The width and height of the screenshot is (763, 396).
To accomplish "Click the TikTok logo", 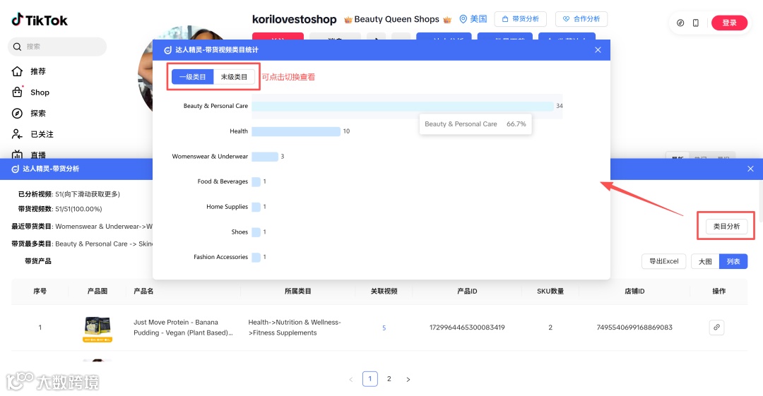I will (x=40, y=20).
